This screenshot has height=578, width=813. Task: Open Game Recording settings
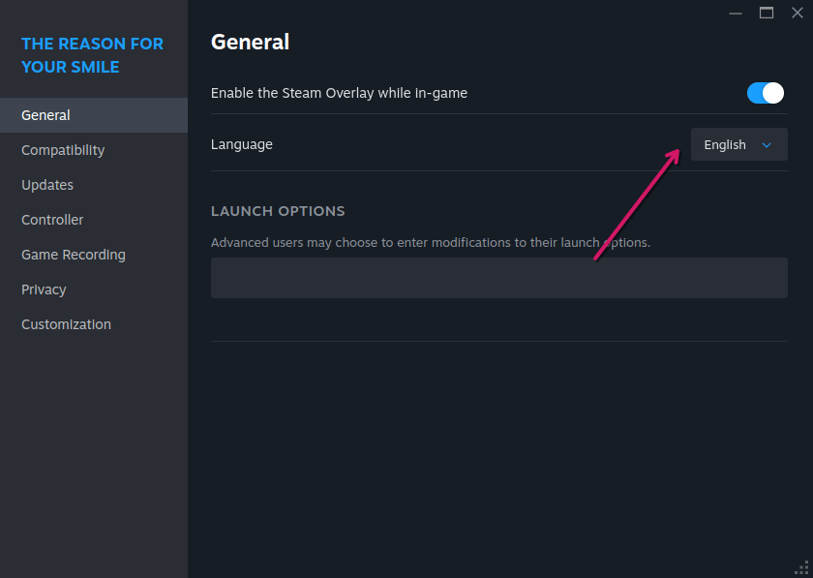click(74, 255)
